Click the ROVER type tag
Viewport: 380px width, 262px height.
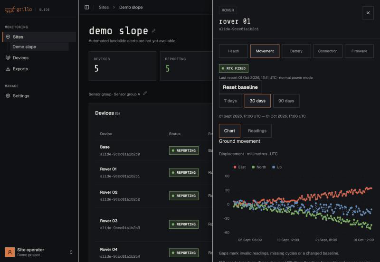coord(228,10)
